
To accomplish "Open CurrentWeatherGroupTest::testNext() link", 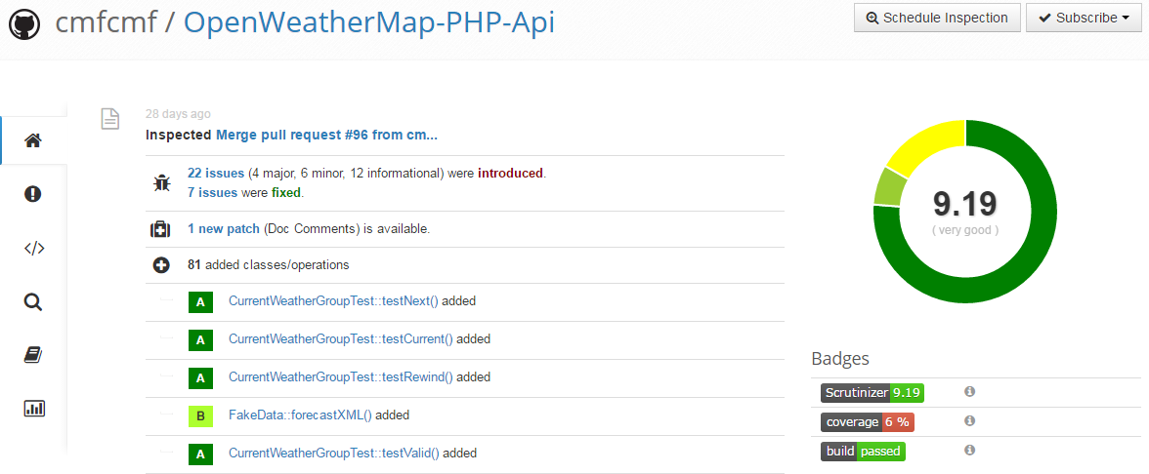I will click(x=333, y=300).
